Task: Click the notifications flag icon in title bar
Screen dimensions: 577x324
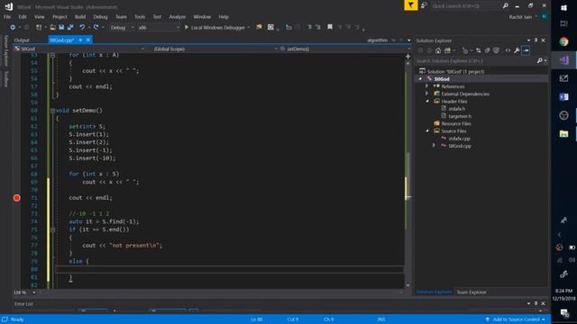Action: click(411, 5)
